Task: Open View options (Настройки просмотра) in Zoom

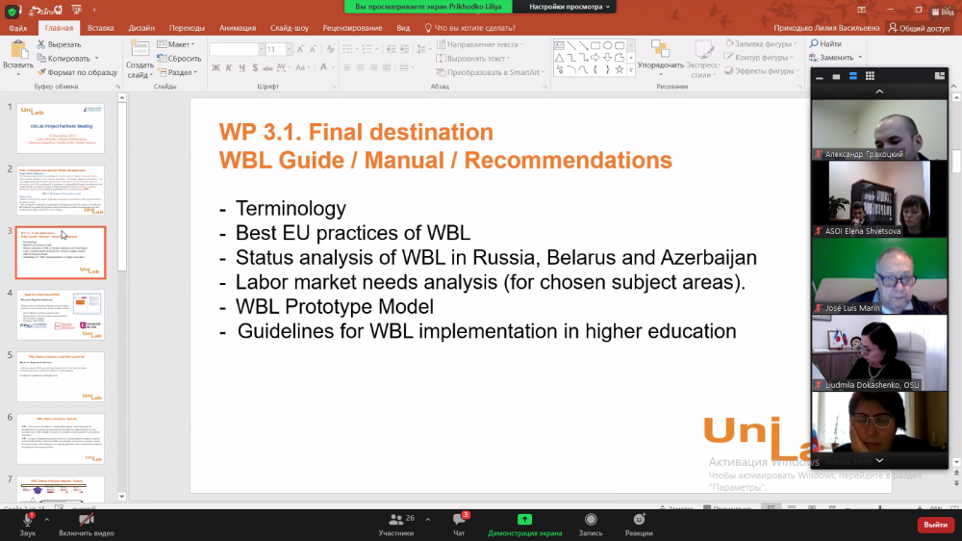Action: pyautogui.click(x=570, y=7)
